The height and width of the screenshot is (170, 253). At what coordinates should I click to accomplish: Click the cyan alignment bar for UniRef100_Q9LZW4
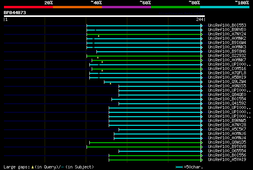point(153,82)
